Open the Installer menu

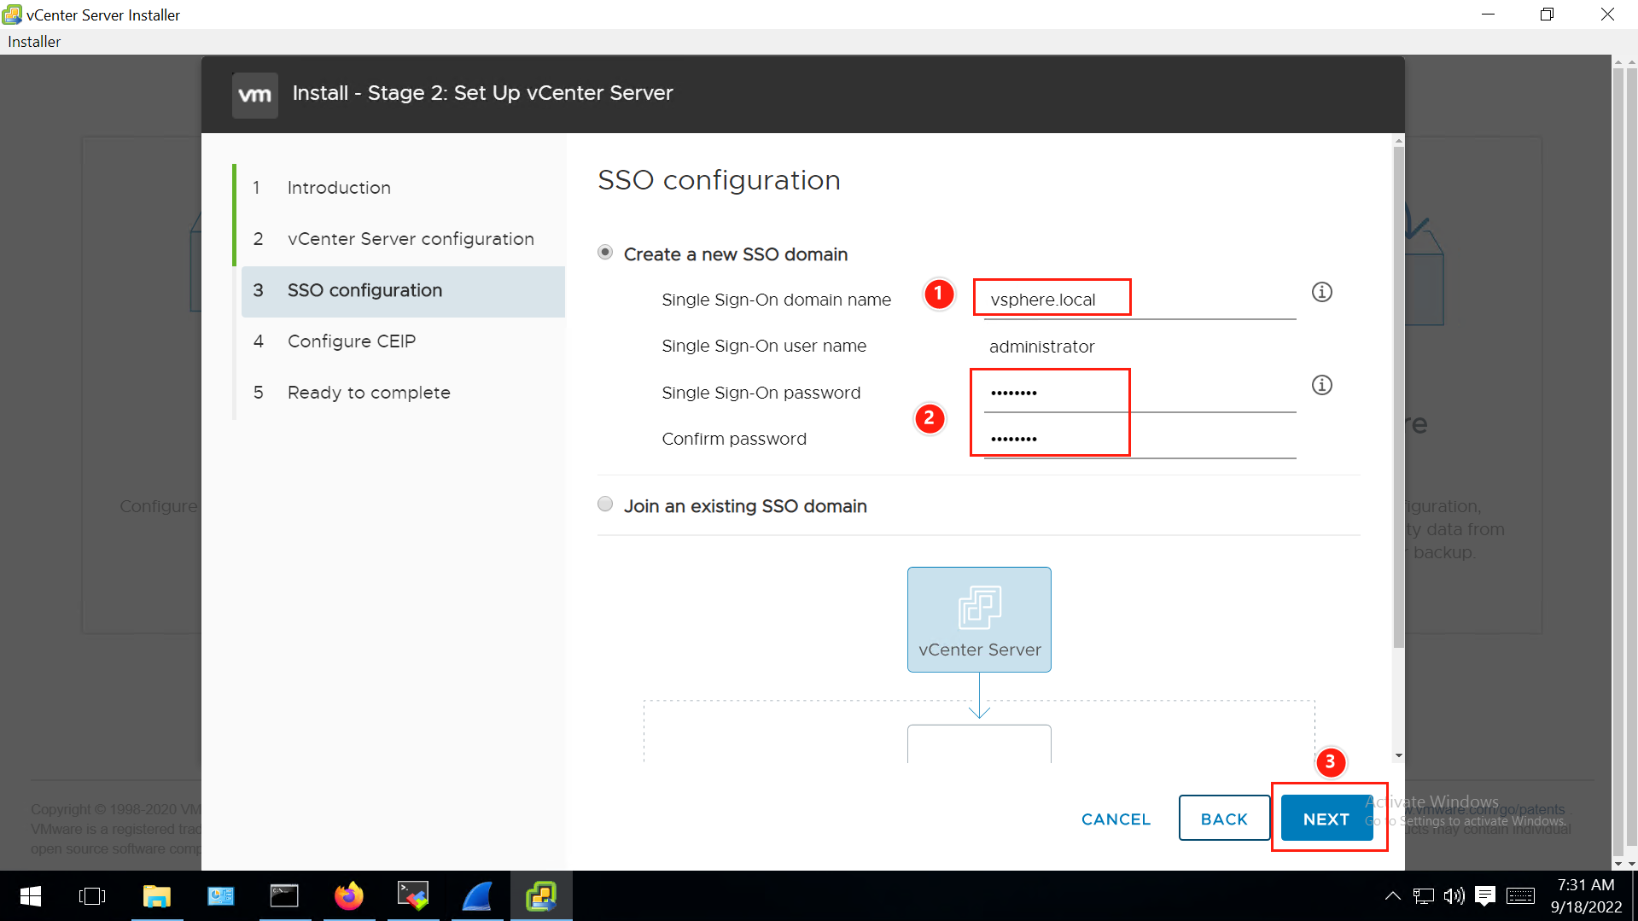[x=34, y=42]
